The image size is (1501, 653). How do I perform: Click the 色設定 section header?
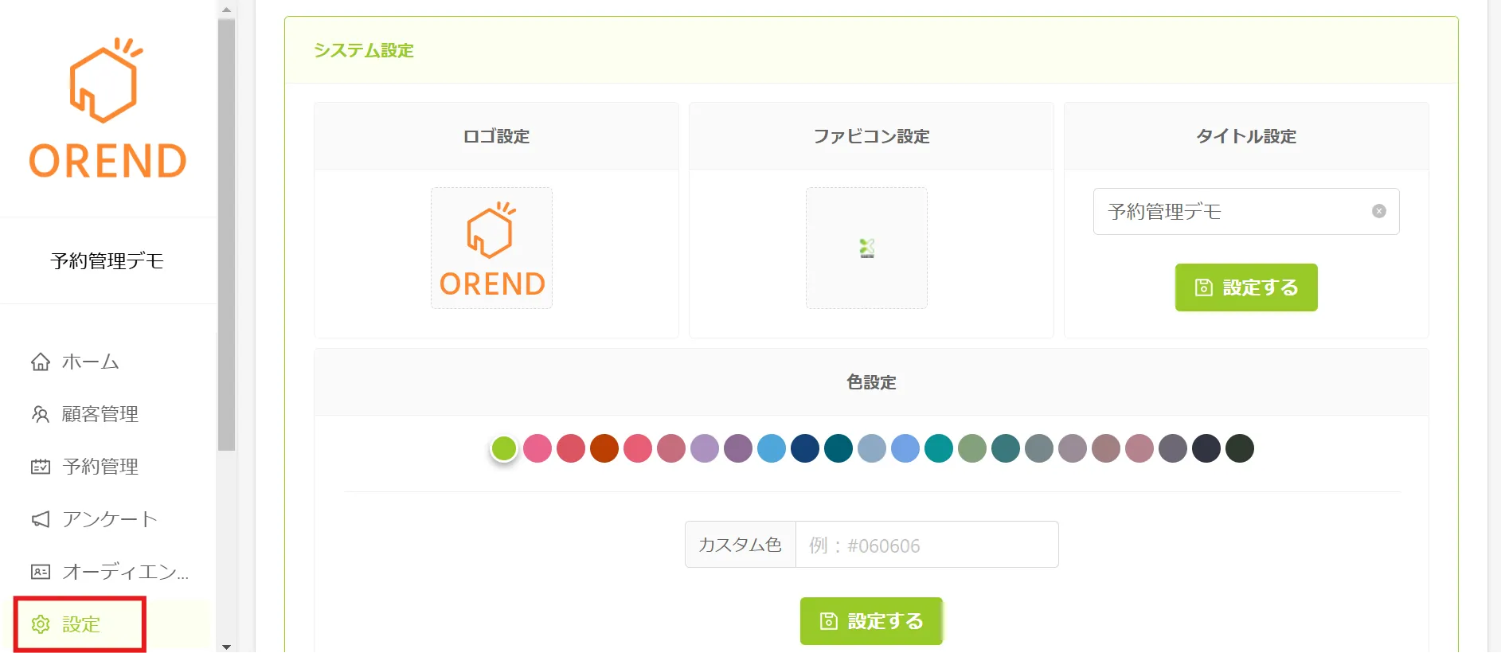(x=871, y=382)
